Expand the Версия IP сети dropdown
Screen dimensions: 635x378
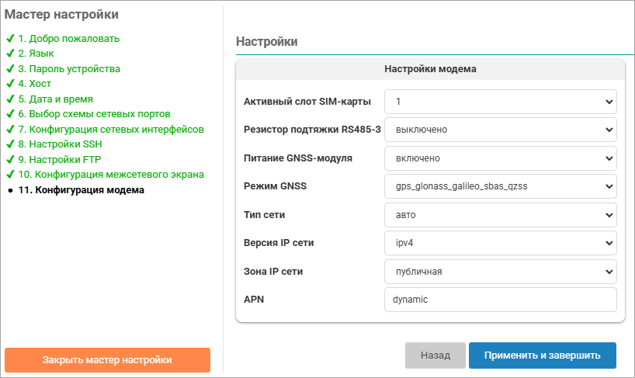point(500,243)
